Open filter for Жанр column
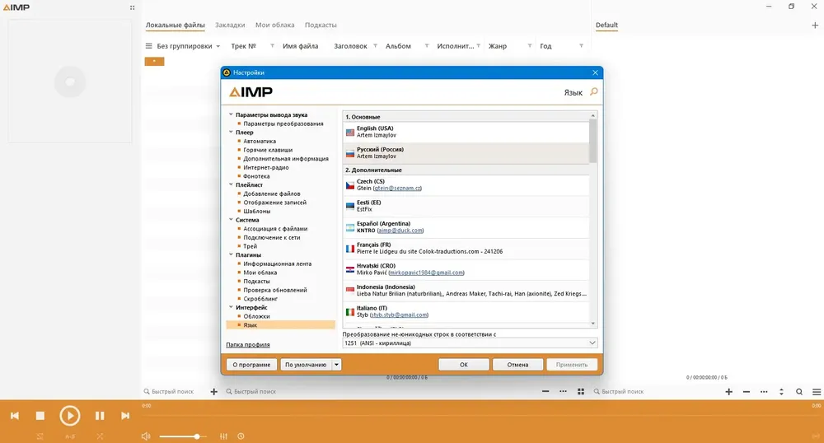Image resolution: width=824 pixels, height=443 pixels. pos(530,46)
